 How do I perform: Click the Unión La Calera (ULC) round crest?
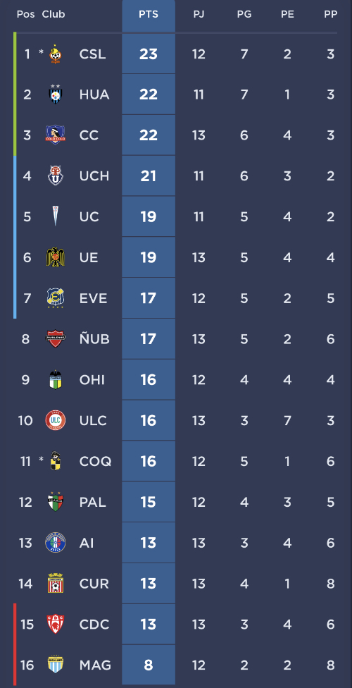56,420
